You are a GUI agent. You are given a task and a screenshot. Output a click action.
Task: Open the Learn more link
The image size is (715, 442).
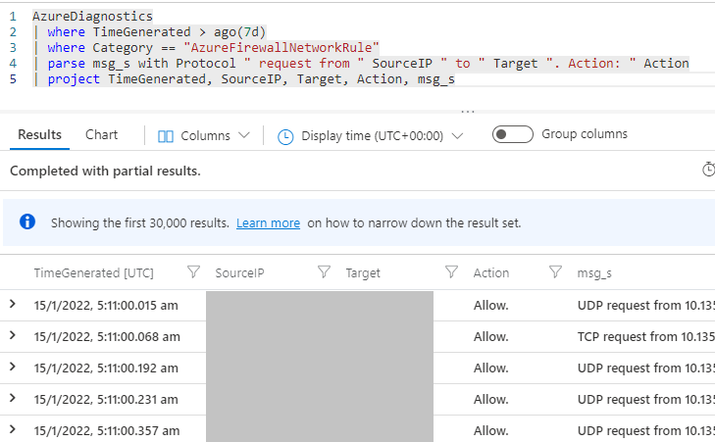point(268,222)
